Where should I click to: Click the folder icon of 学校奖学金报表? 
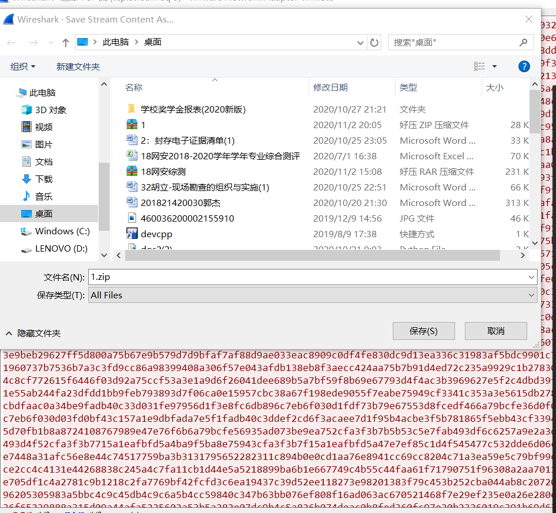[x=132, y=108]
